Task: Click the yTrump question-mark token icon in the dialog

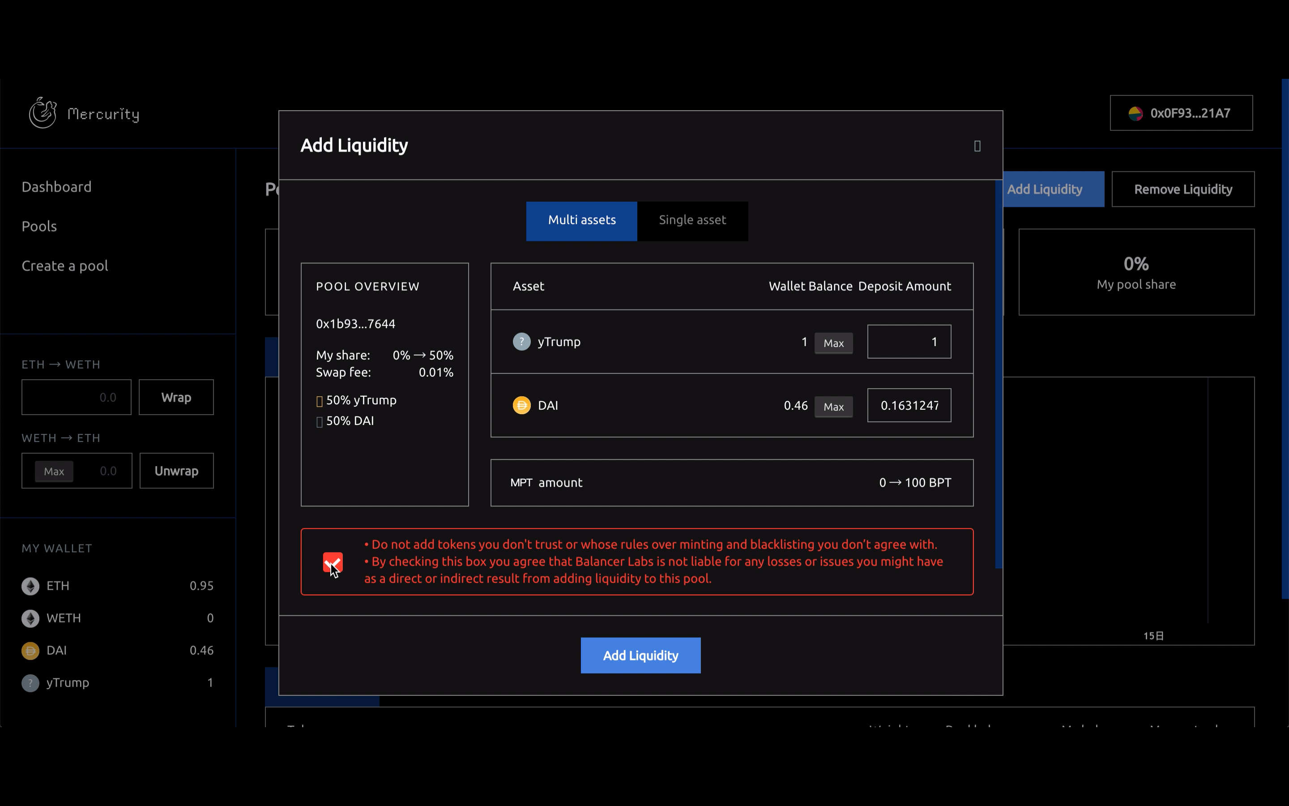Action: tap(521, 342)
